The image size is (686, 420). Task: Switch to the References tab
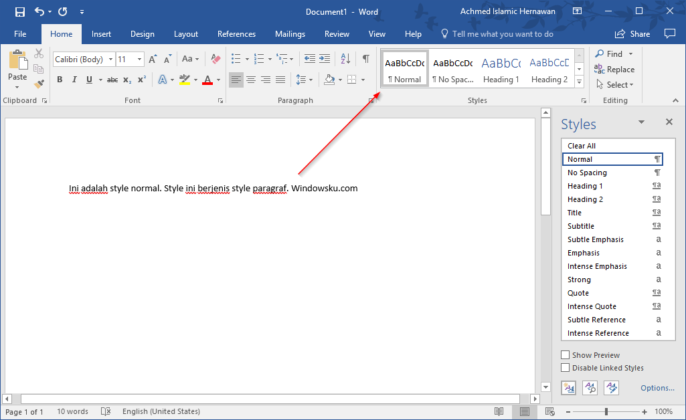click(236, 34)
